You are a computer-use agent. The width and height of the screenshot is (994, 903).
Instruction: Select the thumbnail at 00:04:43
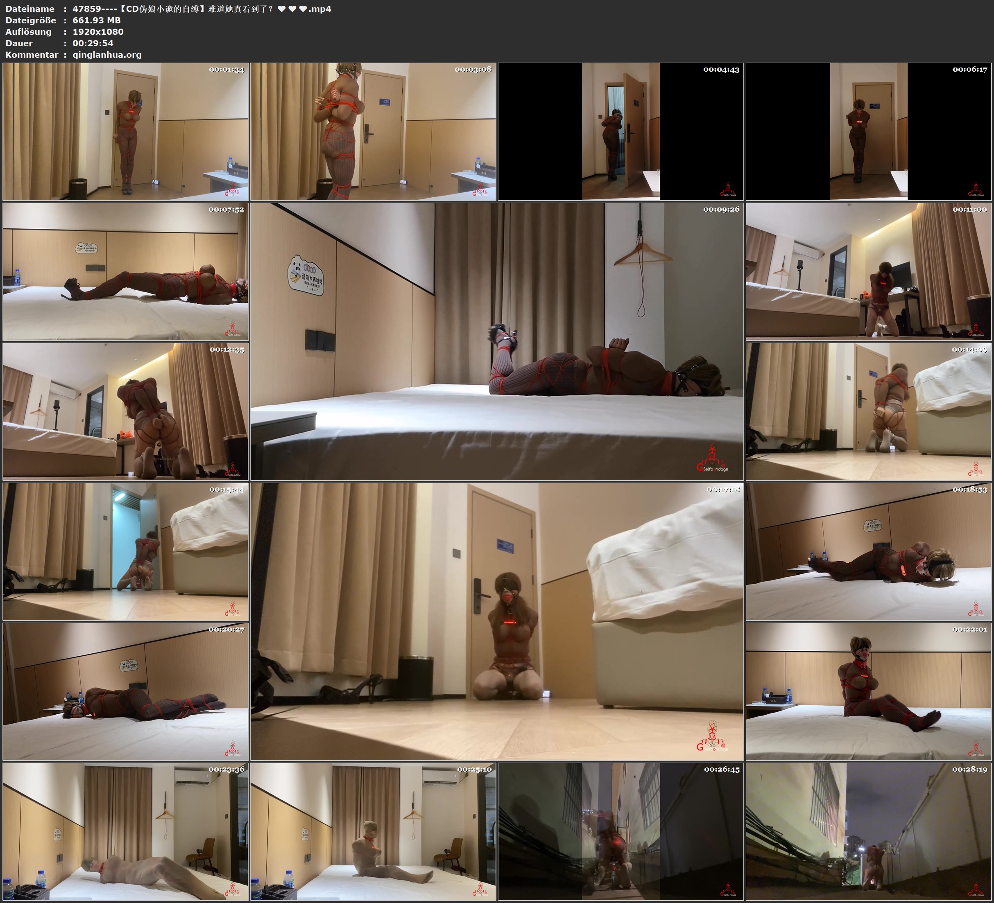621,131
